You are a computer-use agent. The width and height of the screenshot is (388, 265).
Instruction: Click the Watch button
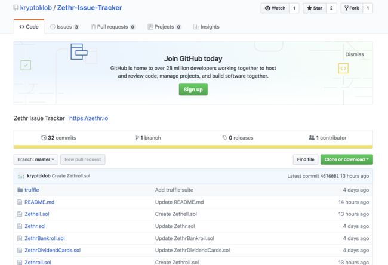click(275, 8)
